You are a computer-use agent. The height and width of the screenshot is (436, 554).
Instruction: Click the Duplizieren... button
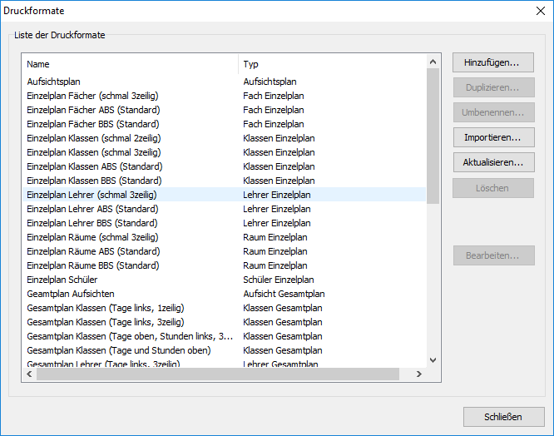pyautogui.click(x=493, y=87)
